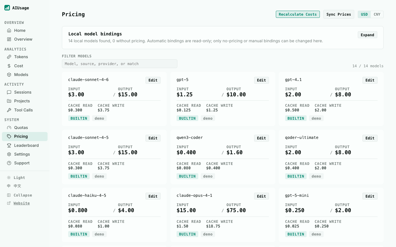Viewport: 396px width, 247px height.
Task: Click demo tag on claude-haiku-4-5 card
Action: tap(99, 234)
